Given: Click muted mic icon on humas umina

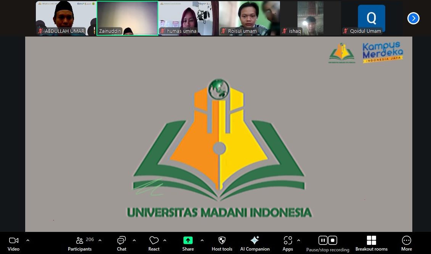Looking at the screenshot, I should pos(163,31).
